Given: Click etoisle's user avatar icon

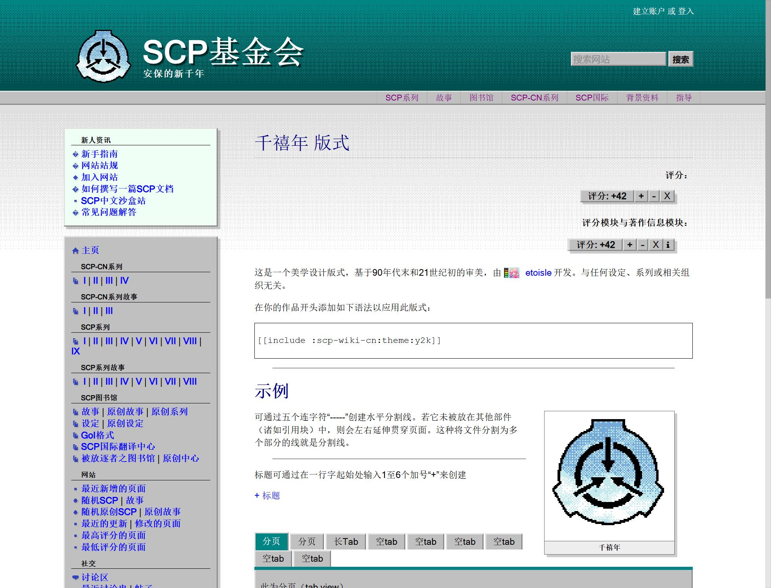Looking at the screenshot, I should click(x=514, y=273).
